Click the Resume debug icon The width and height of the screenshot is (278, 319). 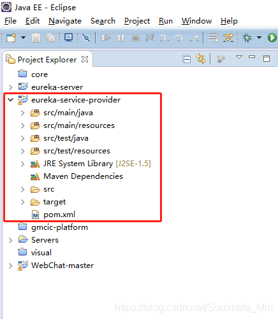pyautogui.click(x=106, y=38)
